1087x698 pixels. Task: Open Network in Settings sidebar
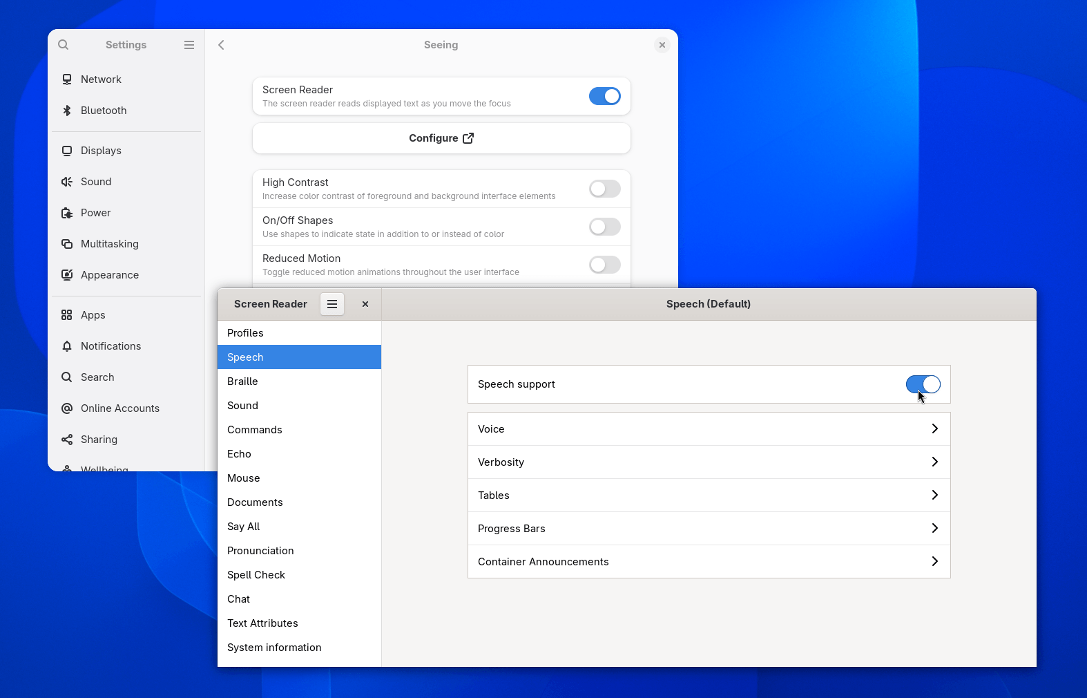point(127,79)
